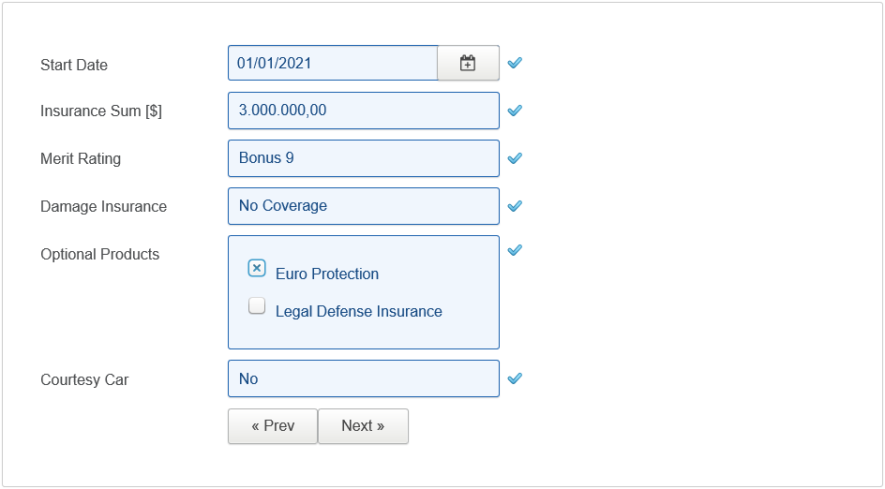Go to the next step with Next »

click(x=363, y=426)
